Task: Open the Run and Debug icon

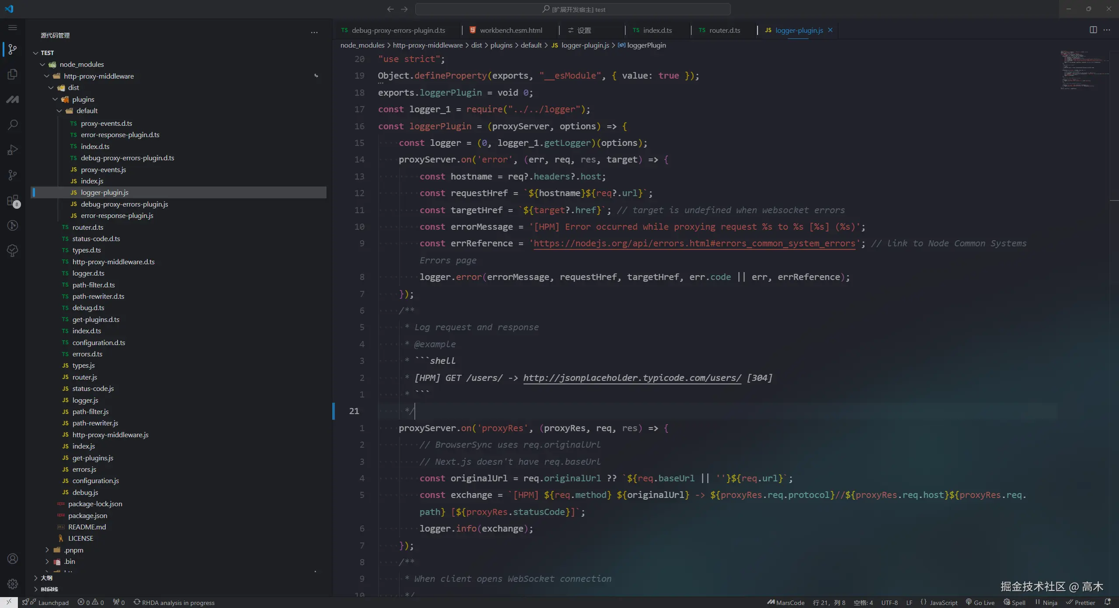Action: pyautogui.click(x=13, y=150)
